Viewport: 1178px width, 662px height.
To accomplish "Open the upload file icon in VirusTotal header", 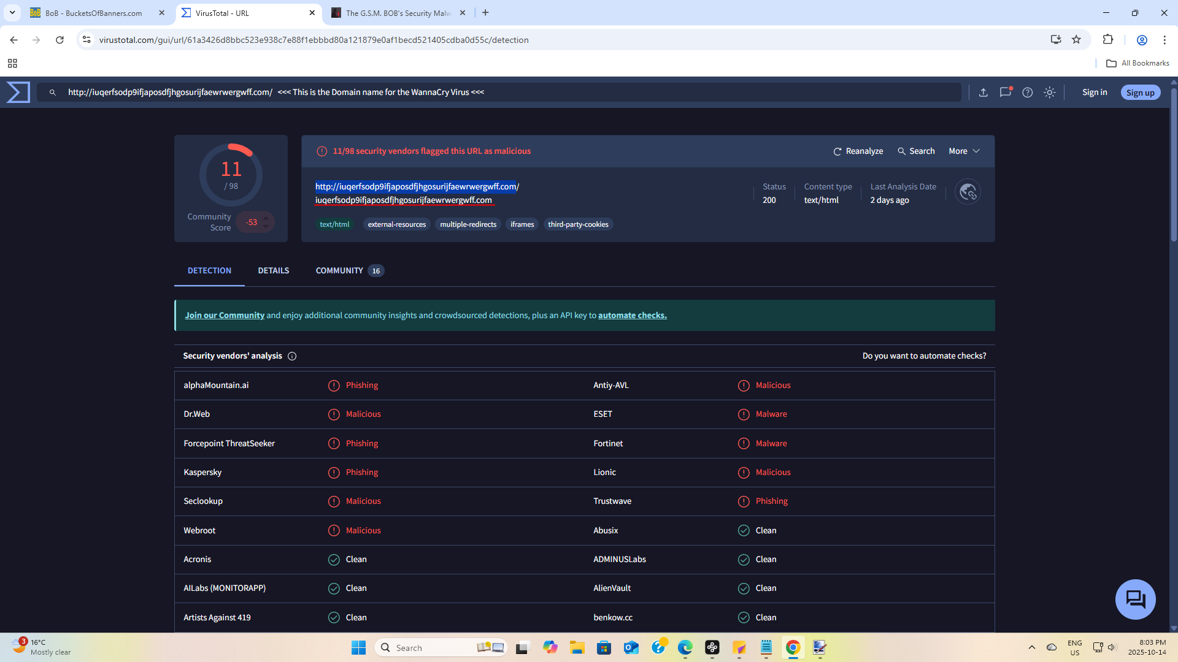I will (x=984, y=93).
